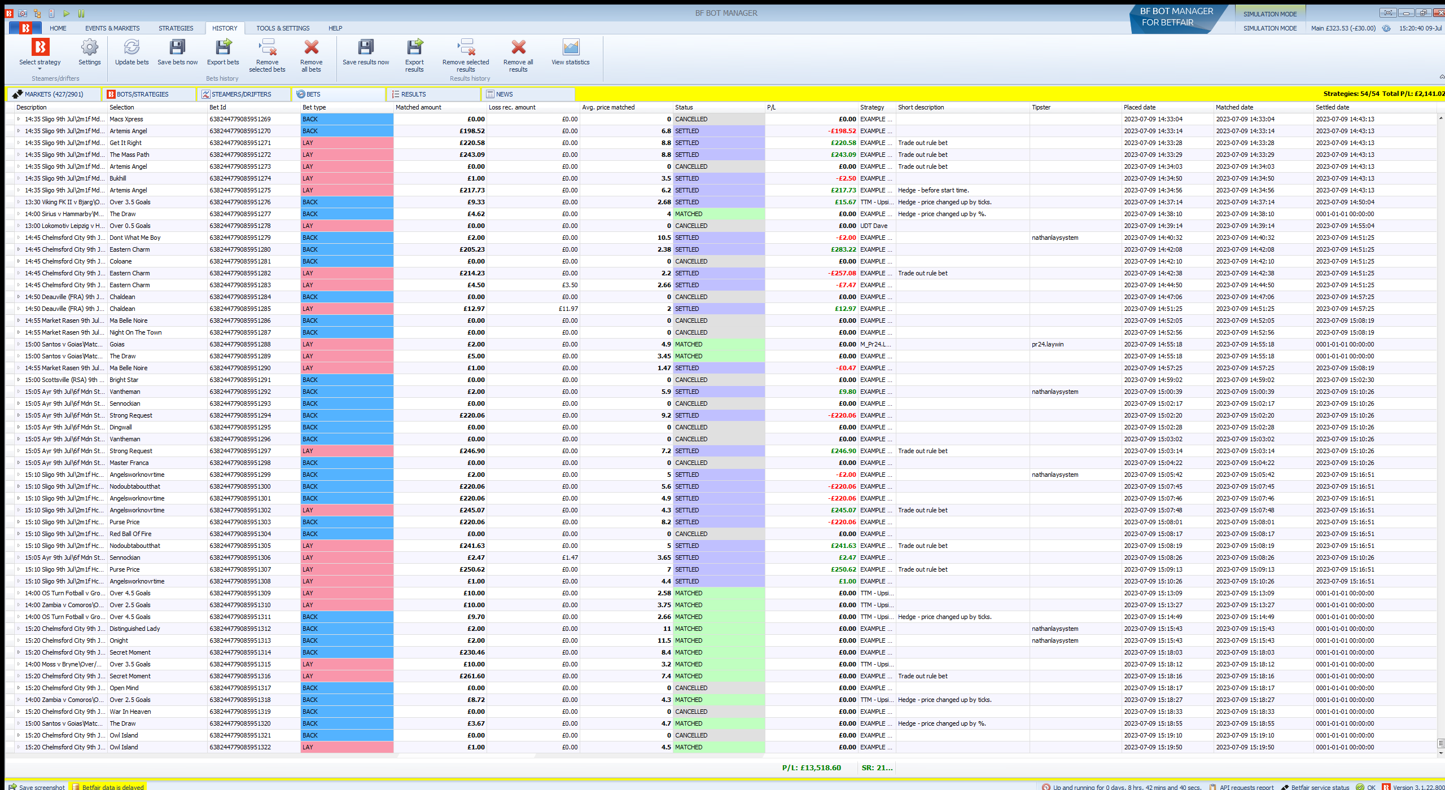Click the red B application button below title bar

(25, 28)
